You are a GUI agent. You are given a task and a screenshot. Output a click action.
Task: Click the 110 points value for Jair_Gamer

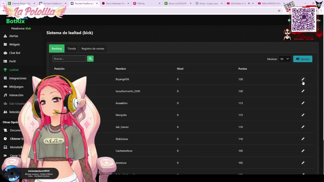coord(240,127)
